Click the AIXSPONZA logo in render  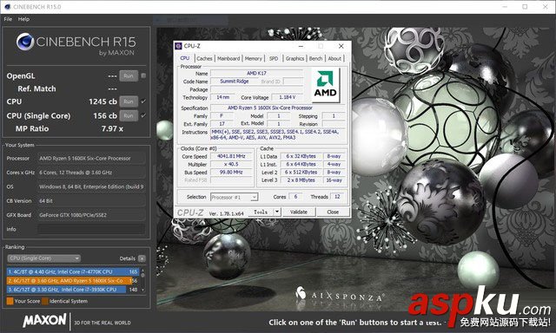pyautogui.click(x=340, y=295)
